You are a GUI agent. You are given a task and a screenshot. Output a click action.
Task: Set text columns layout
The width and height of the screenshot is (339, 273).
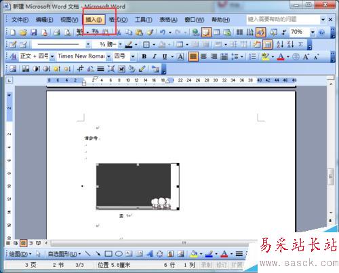click(239, 33)
